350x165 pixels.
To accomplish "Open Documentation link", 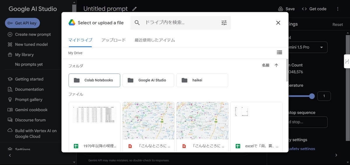I will 29,89.
